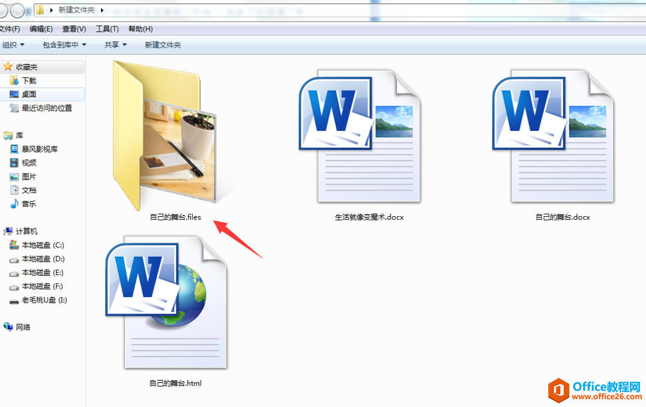Select 桌面 in the favorites list
This screenshot has width=646, height=407.
pos(29,94)
